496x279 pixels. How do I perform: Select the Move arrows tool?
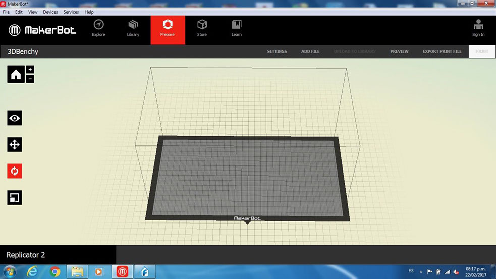(15, 145)
